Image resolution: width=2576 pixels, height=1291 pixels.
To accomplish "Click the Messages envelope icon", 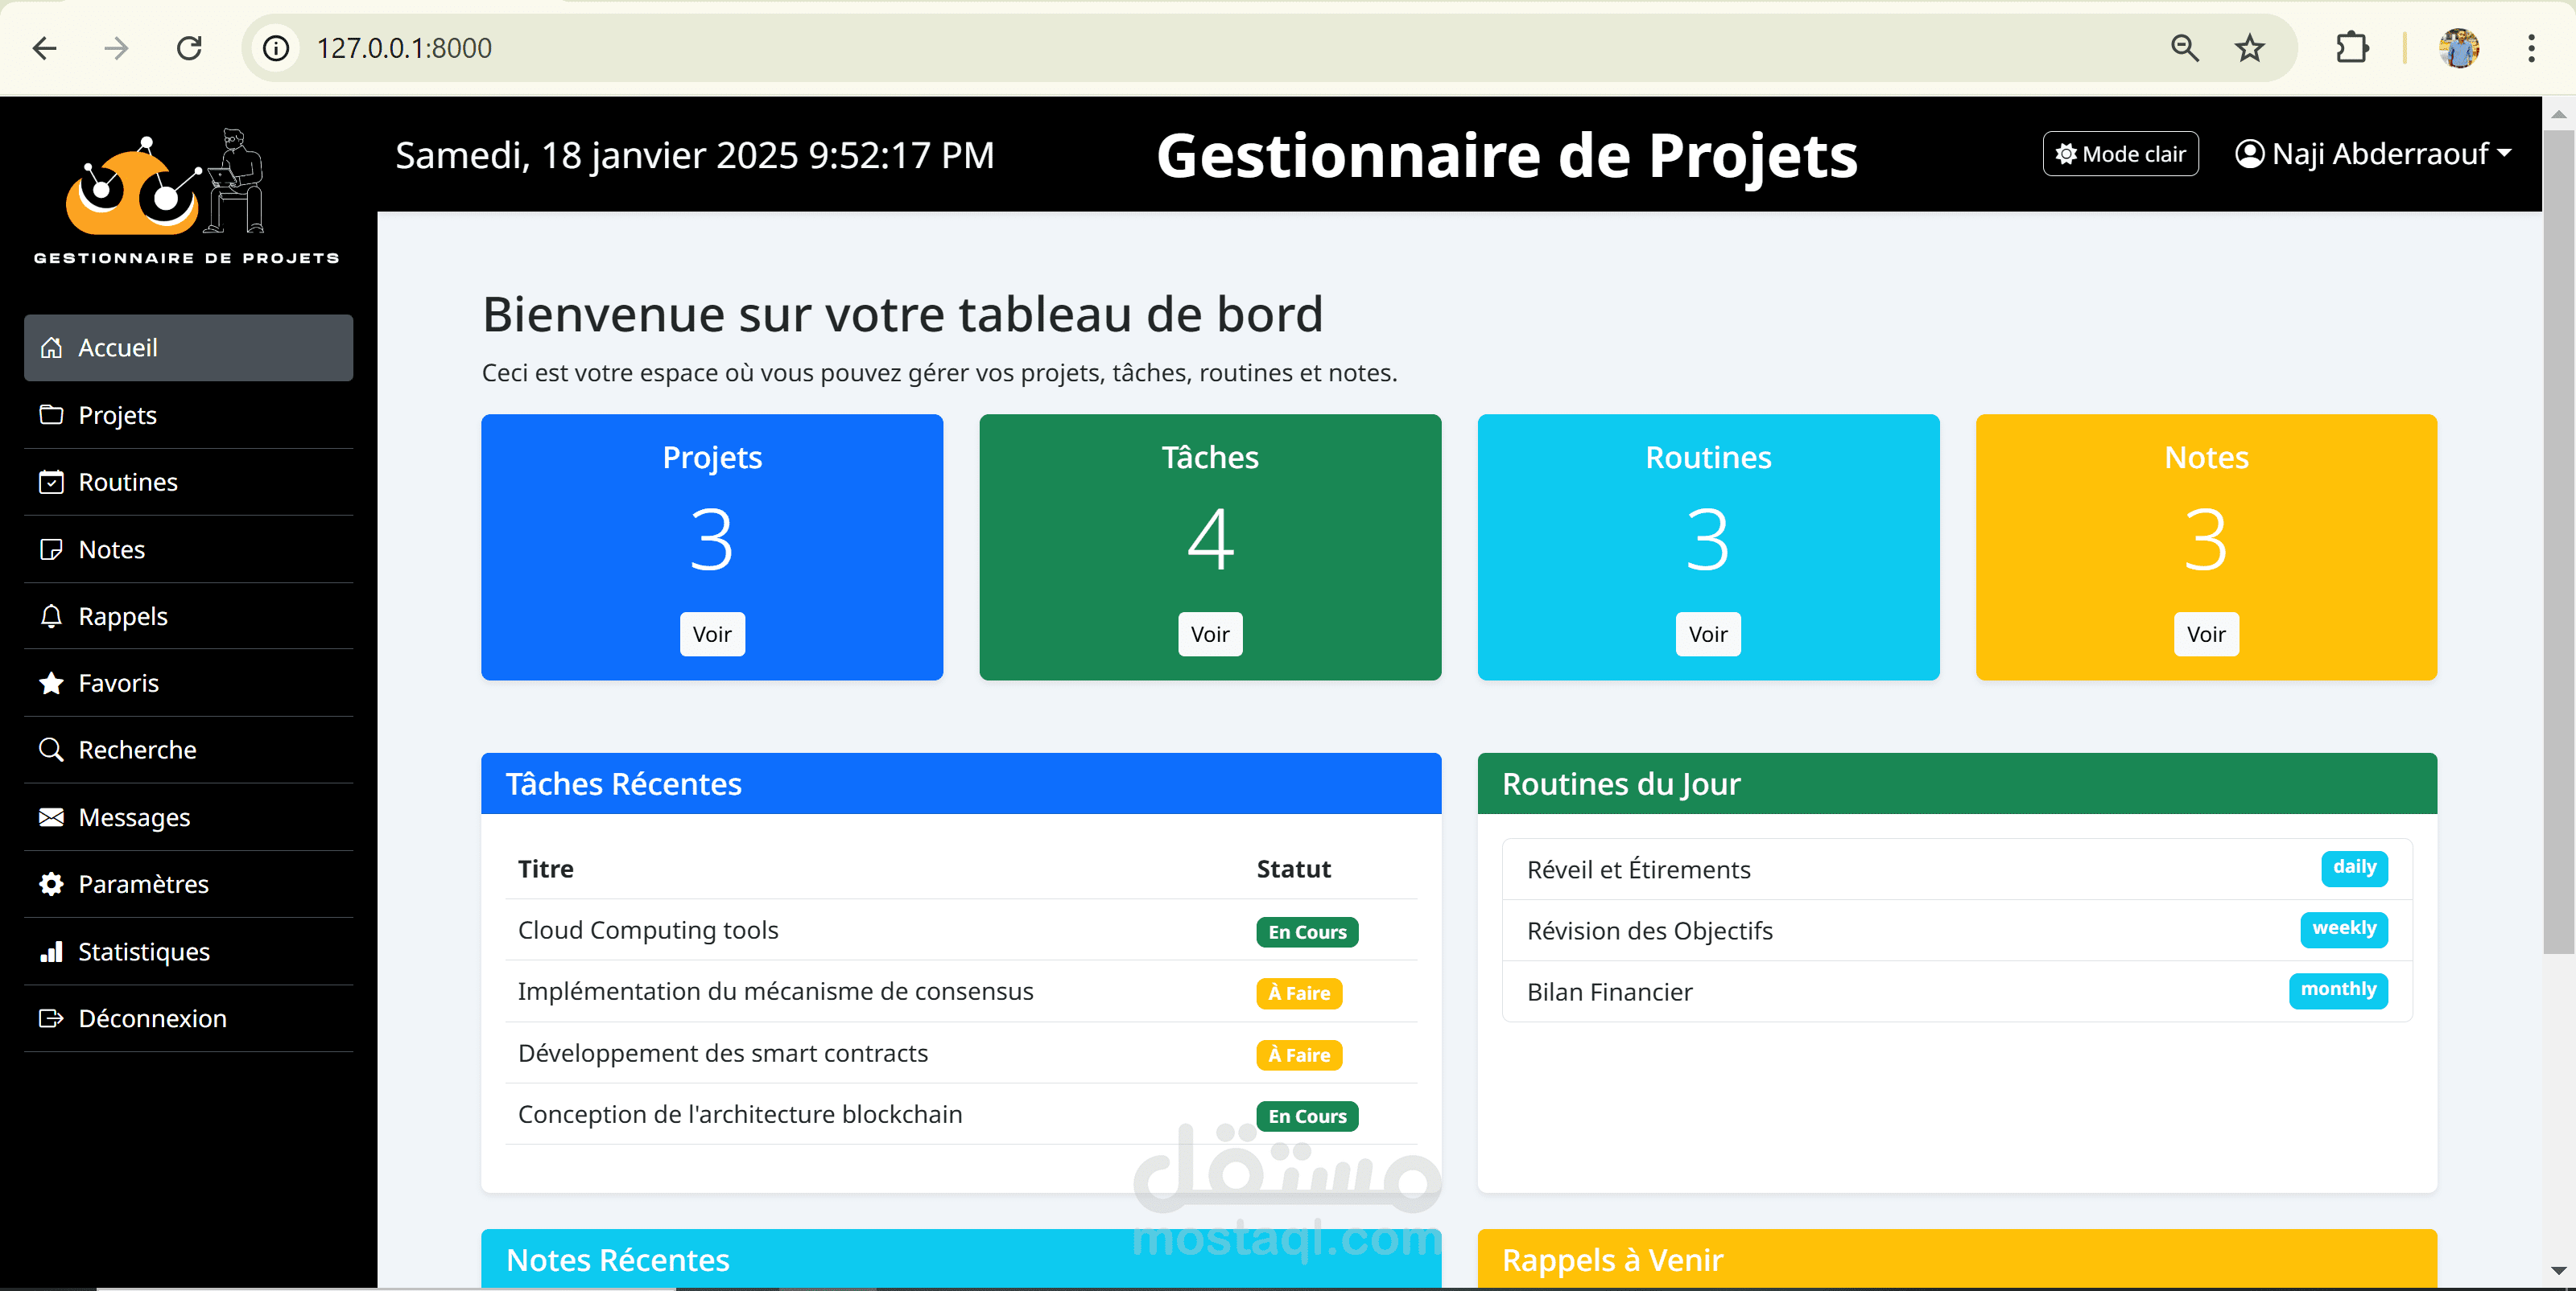I will pyautogui.click(x=50, y=817).
